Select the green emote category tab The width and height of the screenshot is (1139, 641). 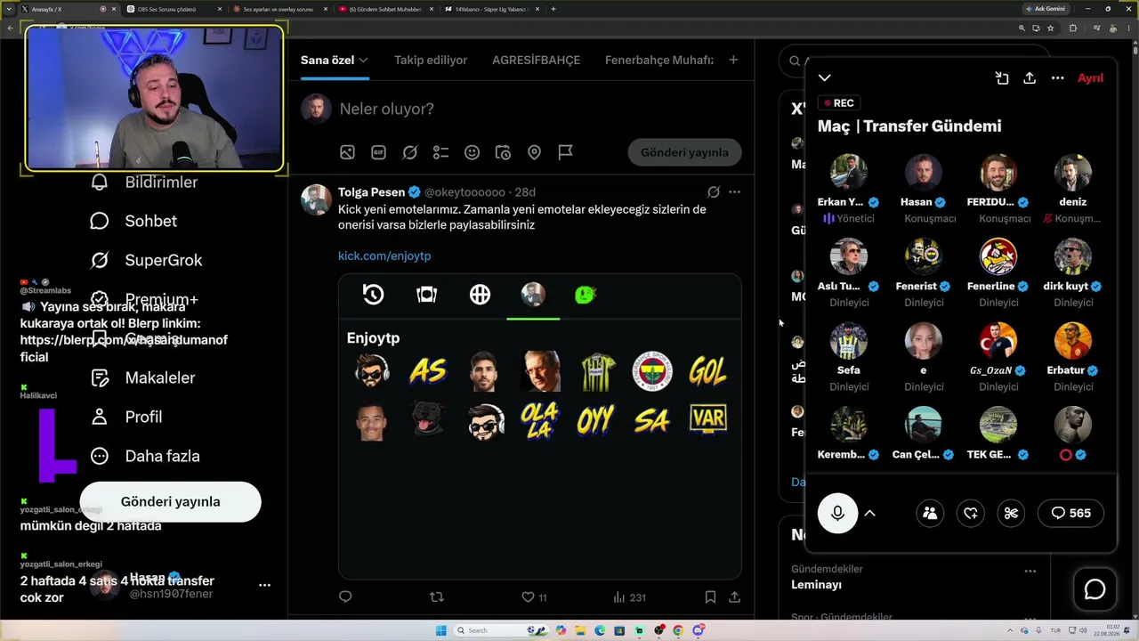click(586, 295)
